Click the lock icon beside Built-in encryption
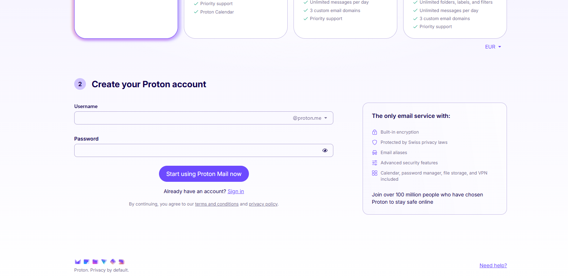The width and height of the screenshot is (568, 280). point(374,132)
